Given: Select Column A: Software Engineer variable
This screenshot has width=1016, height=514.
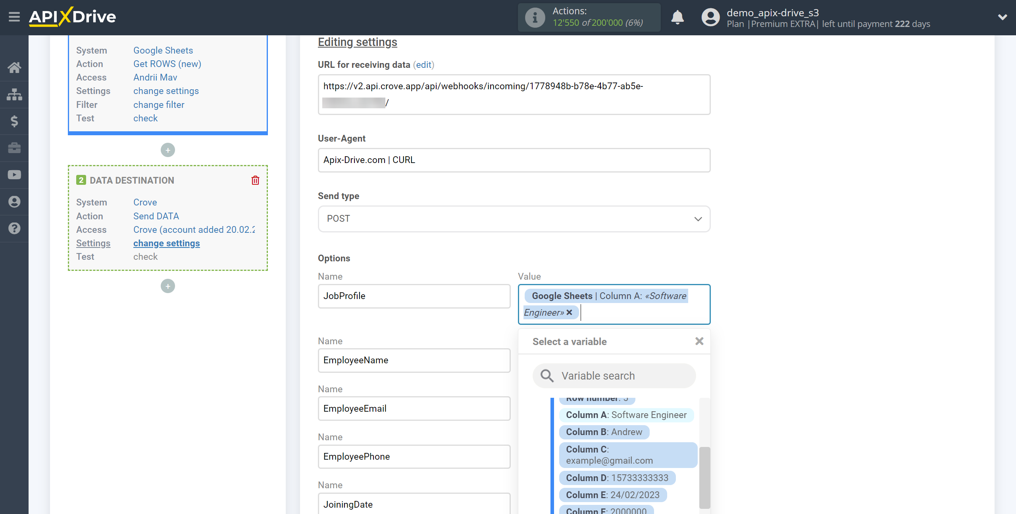Looking at the screenshot, I should click(x=626, y=415).
